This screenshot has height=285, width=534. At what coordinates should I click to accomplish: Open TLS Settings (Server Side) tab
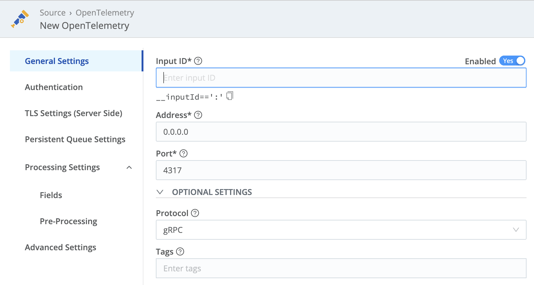click(74, 113)
